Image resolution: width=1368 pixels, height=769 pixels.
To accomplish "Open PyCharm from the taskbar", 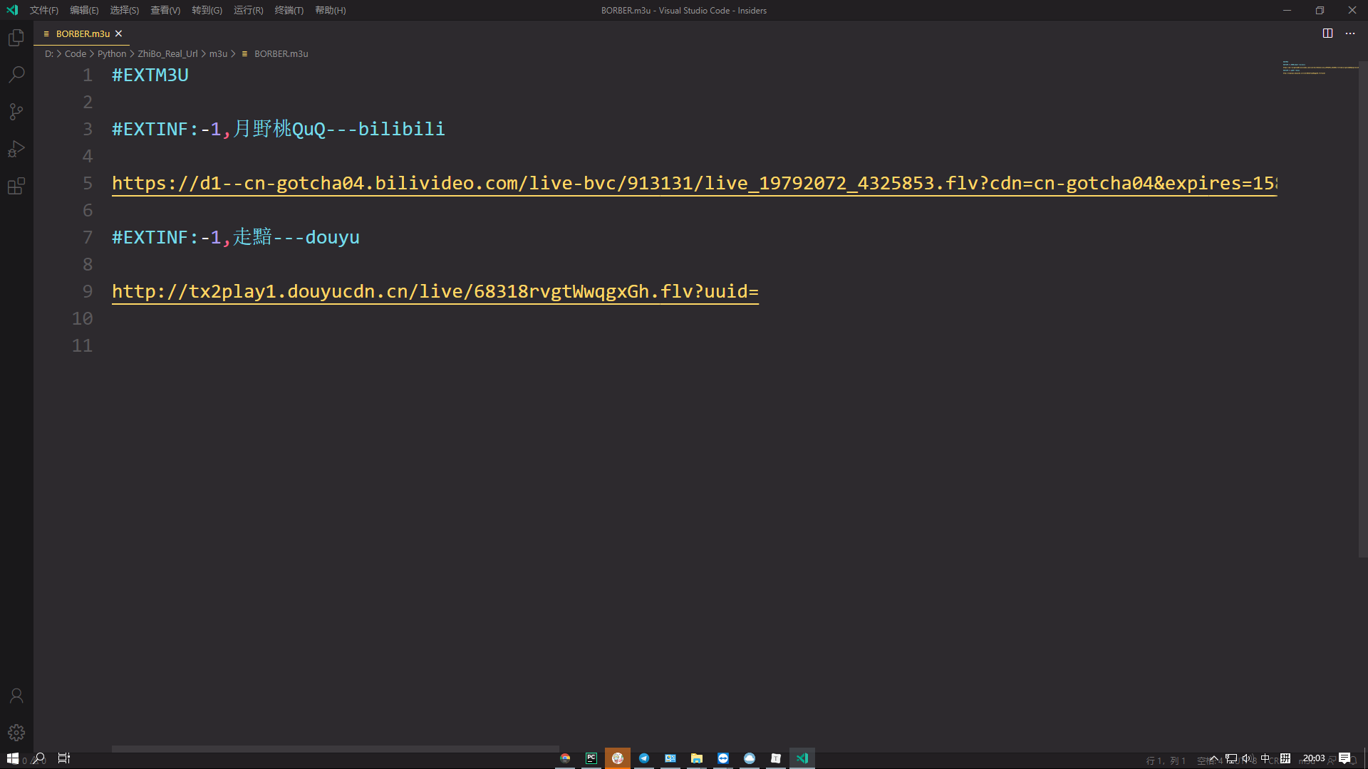I will [x=591, y=758].
